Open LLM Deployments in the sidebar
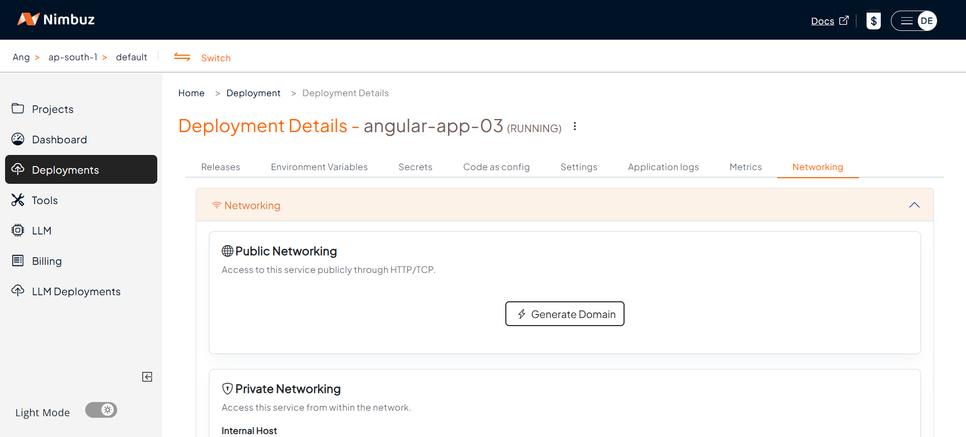Image resolution: width=966 pixels, height=437 pixels. tap(76, 292)
